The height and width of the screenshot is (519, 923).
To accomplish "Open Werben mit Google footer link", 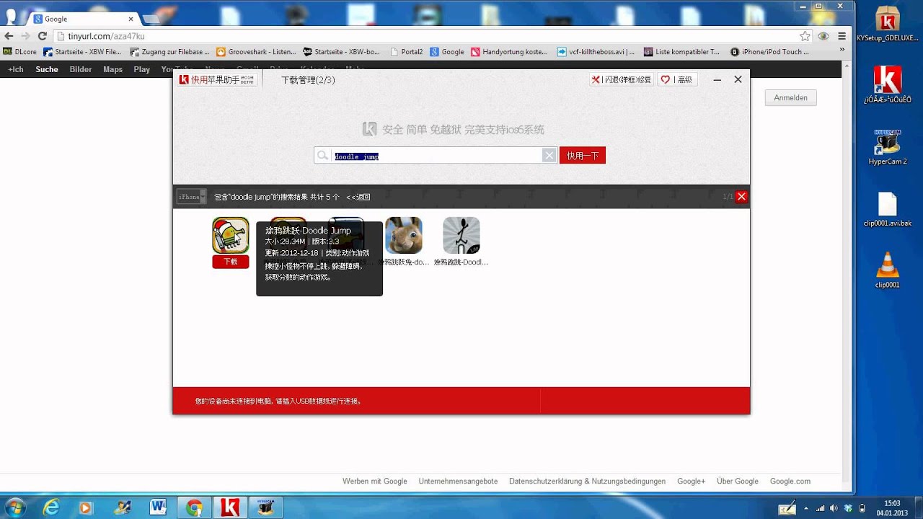I will click(x=375, y=481).
